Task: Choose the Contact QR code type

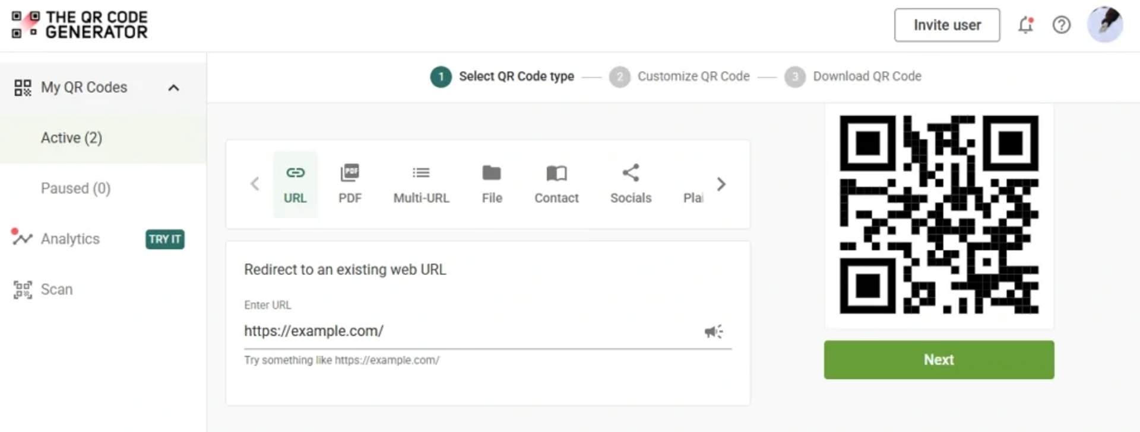Action: pos(556,184)
